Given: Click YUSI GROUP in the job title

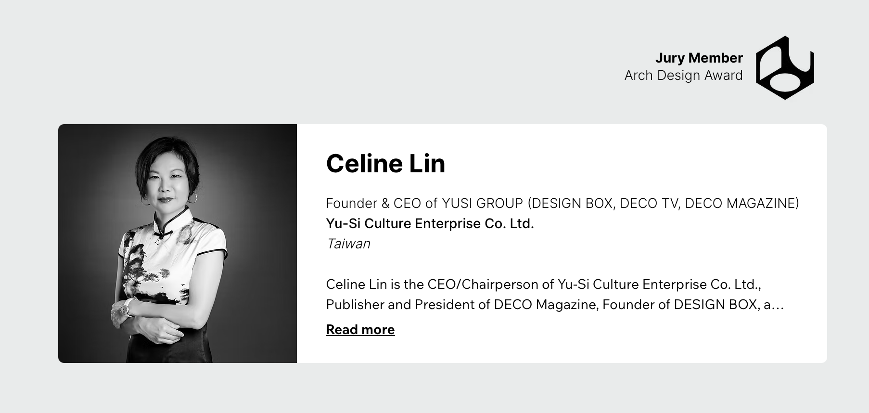Looking at the screenshot, I should (482, 204).
